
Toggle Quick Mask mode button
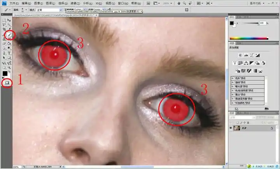tap(7, 82)
